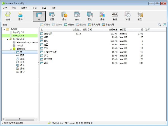
Task: Sort by the 行 column header
Action: pyautogui.click(x=139, y=30)
